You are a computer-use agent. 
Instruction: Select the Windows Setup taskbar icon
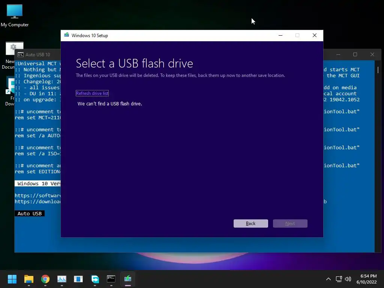pos(127,279)
